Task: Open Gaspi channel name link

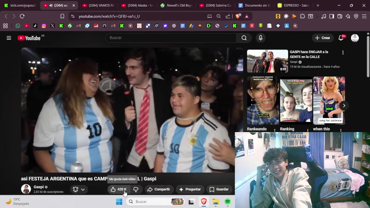Action: [x=38, y=187]
